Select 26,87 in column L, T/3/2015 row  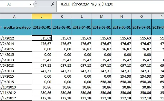point(82,49)
